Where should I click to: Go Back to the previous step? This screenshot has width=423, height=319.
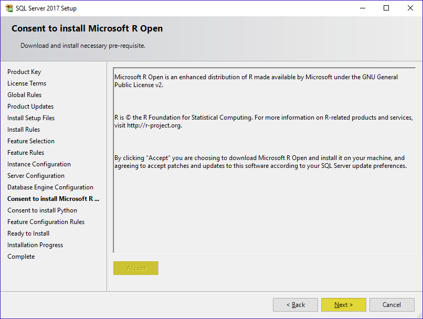[x=295, y=305]
